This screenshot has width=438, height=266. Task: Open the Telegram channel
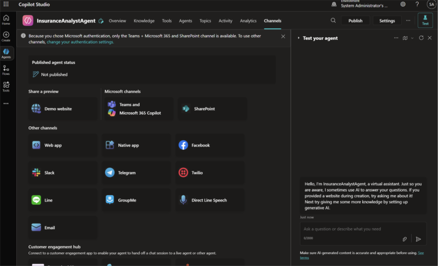[137, 173]
